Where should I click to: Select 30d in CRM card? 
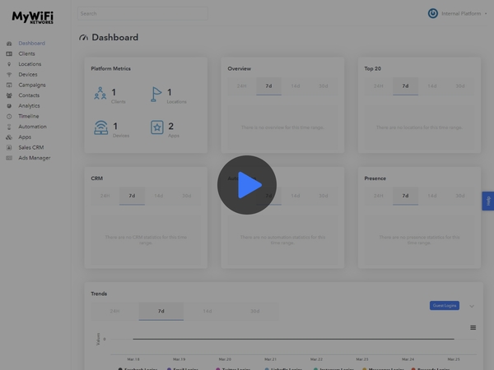pos(187,196)
